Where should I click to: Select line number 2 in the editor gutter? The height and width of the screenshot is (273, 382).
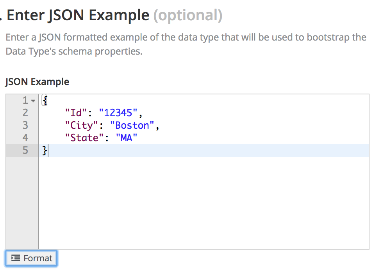click(x=25, y=113)
